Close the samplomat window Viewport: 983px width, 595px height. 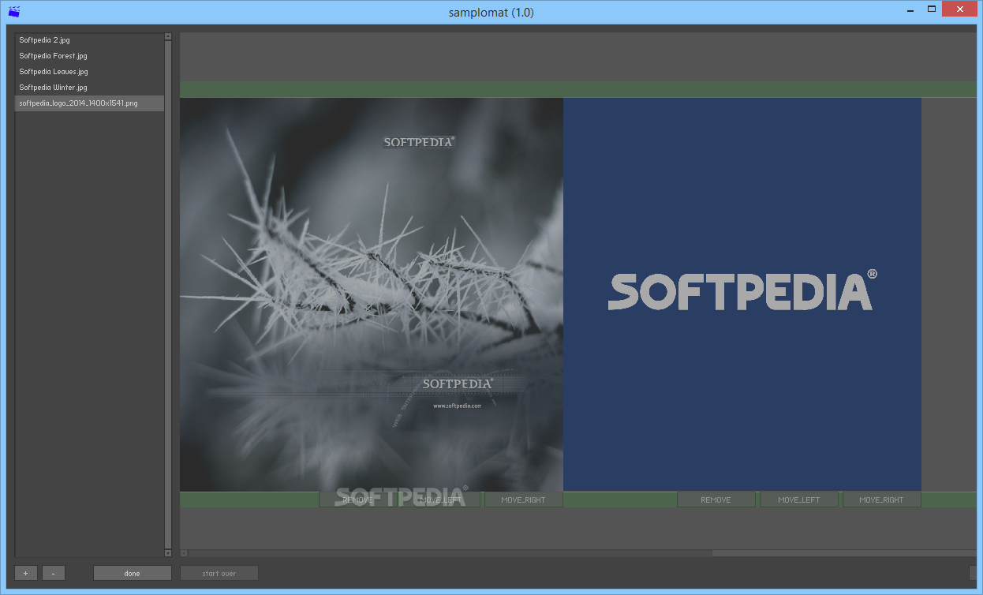point(960,9)
